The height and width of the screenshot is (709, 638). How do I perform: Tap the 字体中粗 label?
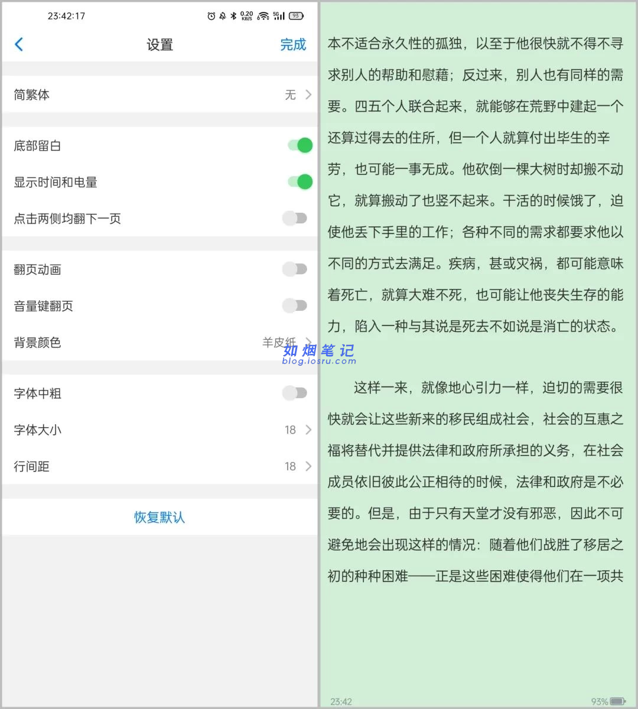(38, 393)
